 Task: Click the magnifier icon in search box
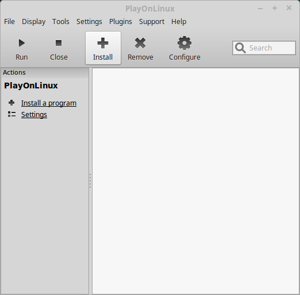(240, 48)
